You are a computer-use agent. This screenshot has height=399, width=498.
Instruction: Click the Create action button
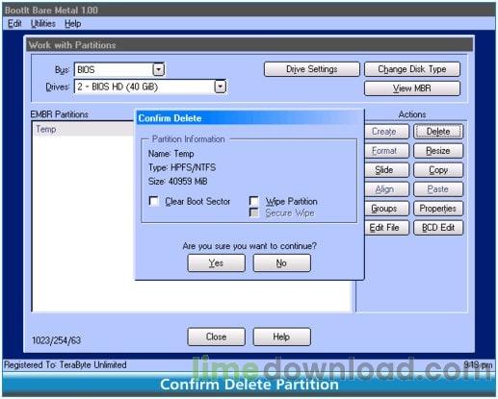click(x=386, y=132)
